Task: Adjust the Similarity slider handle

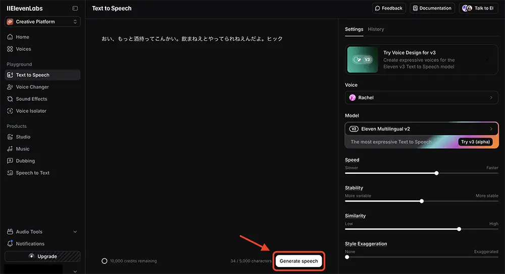Action: coord(459,229)
